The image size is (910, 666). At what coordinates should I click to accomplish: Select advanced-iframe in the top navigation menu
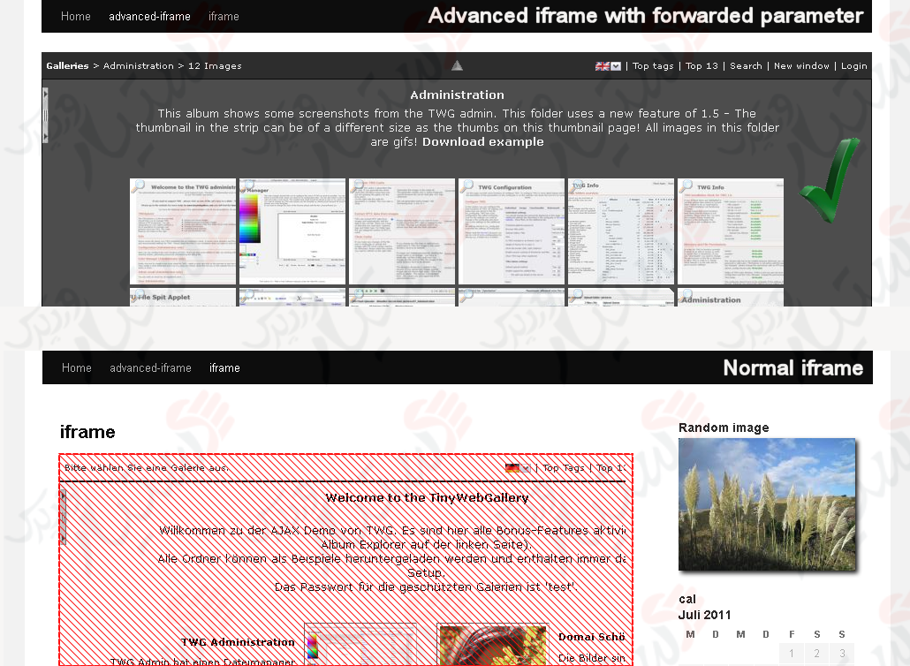click(149, 16)
